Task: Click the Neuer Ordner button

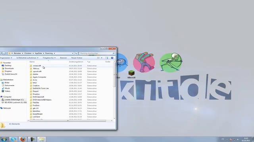Action: pos(77,58)
